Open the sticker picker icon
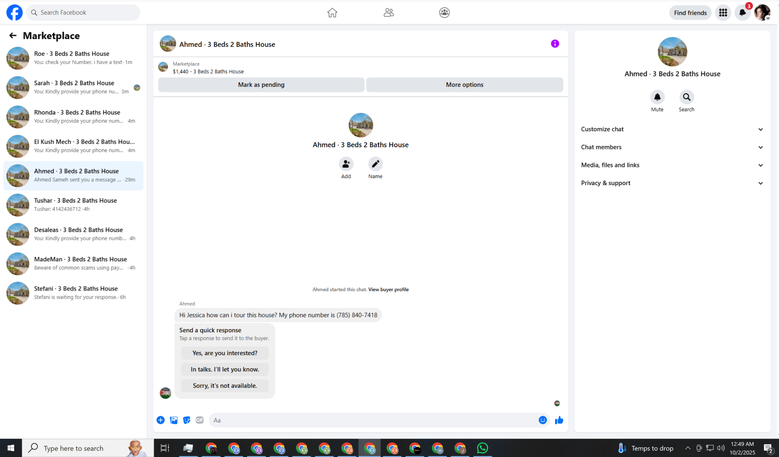This screenshot has width=779, height=457. pos(187,420)
